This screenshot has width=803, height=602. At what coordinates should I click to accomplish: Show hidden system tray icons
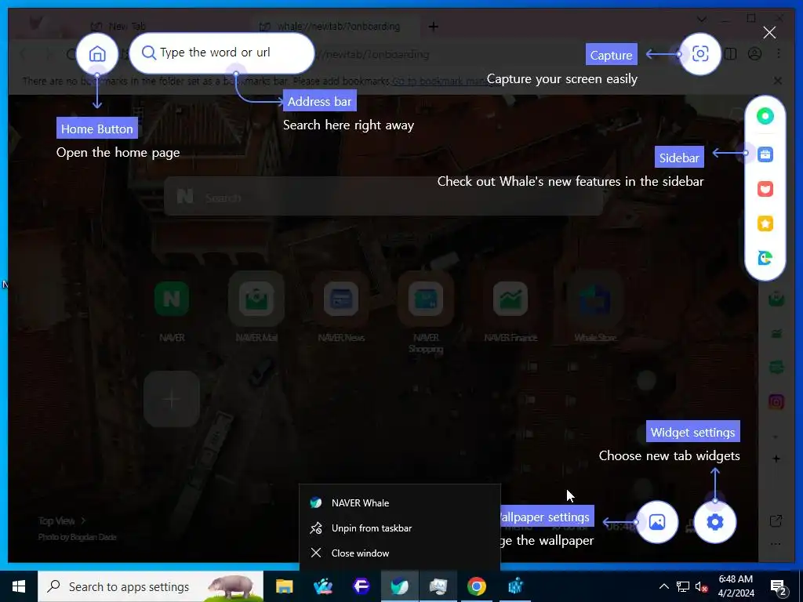point(663,586)
